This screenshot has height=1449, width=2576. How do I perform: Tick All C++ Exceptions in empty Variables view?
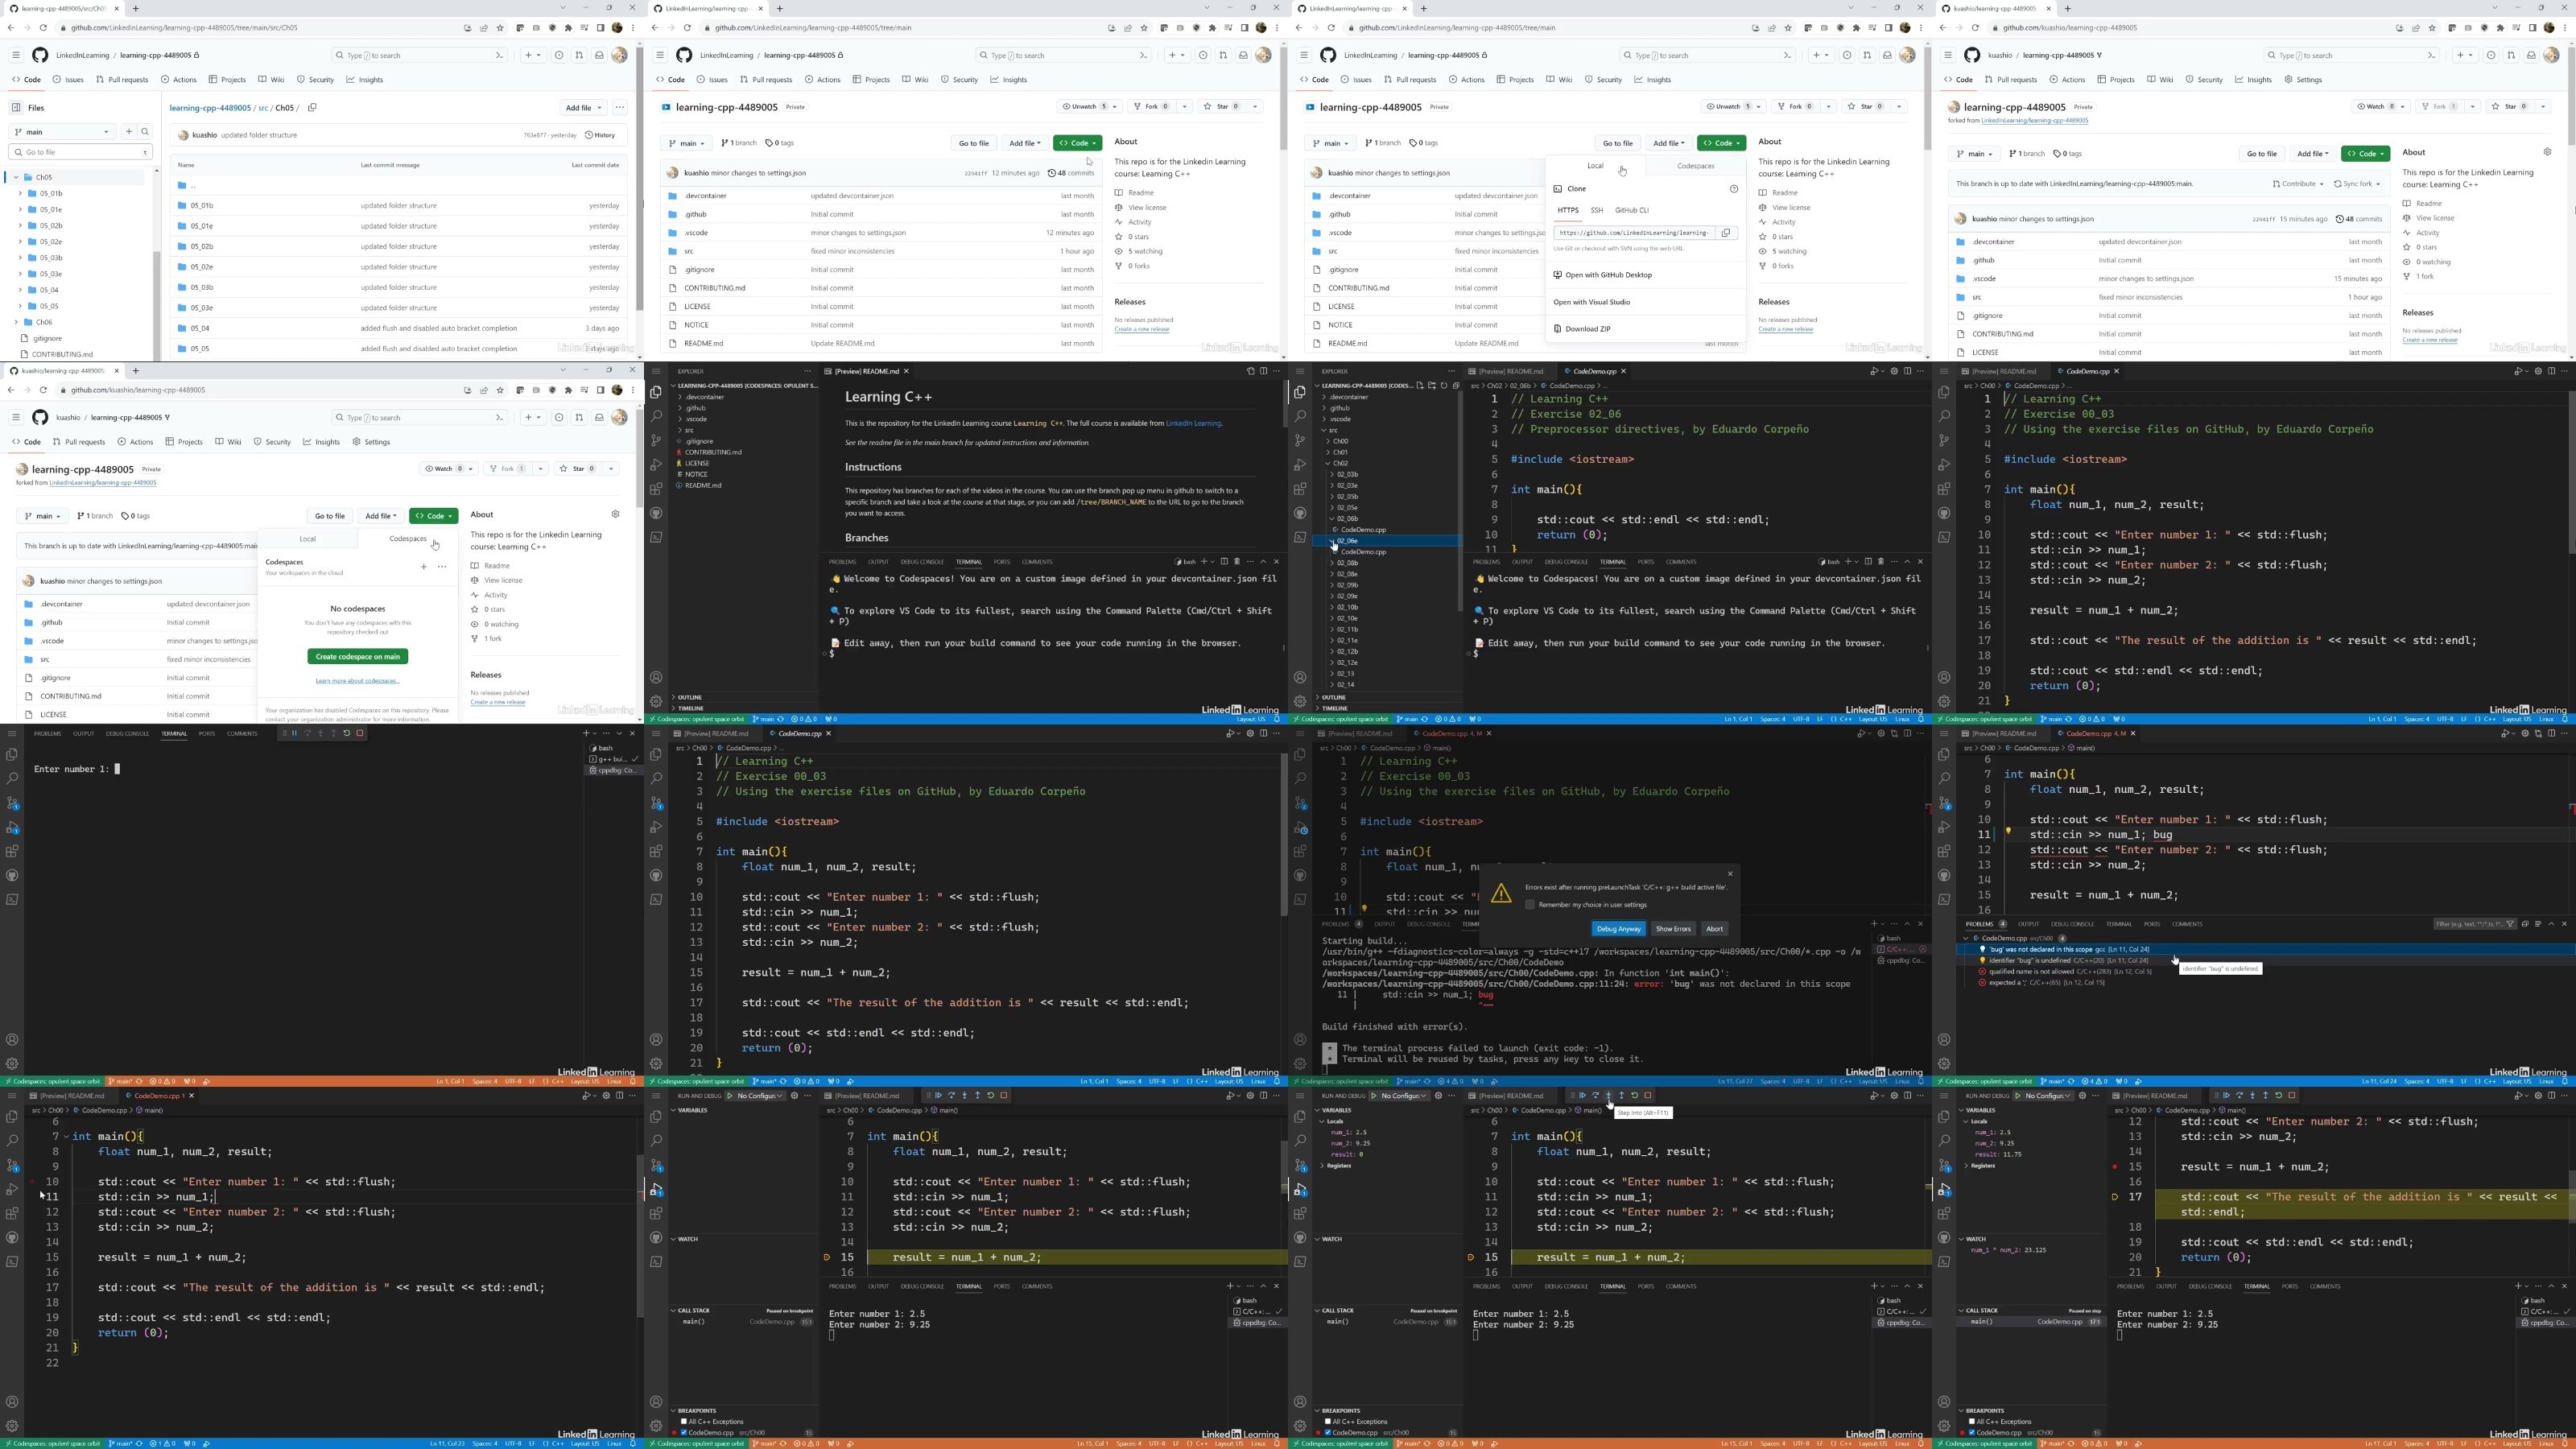coord(684,1421)
